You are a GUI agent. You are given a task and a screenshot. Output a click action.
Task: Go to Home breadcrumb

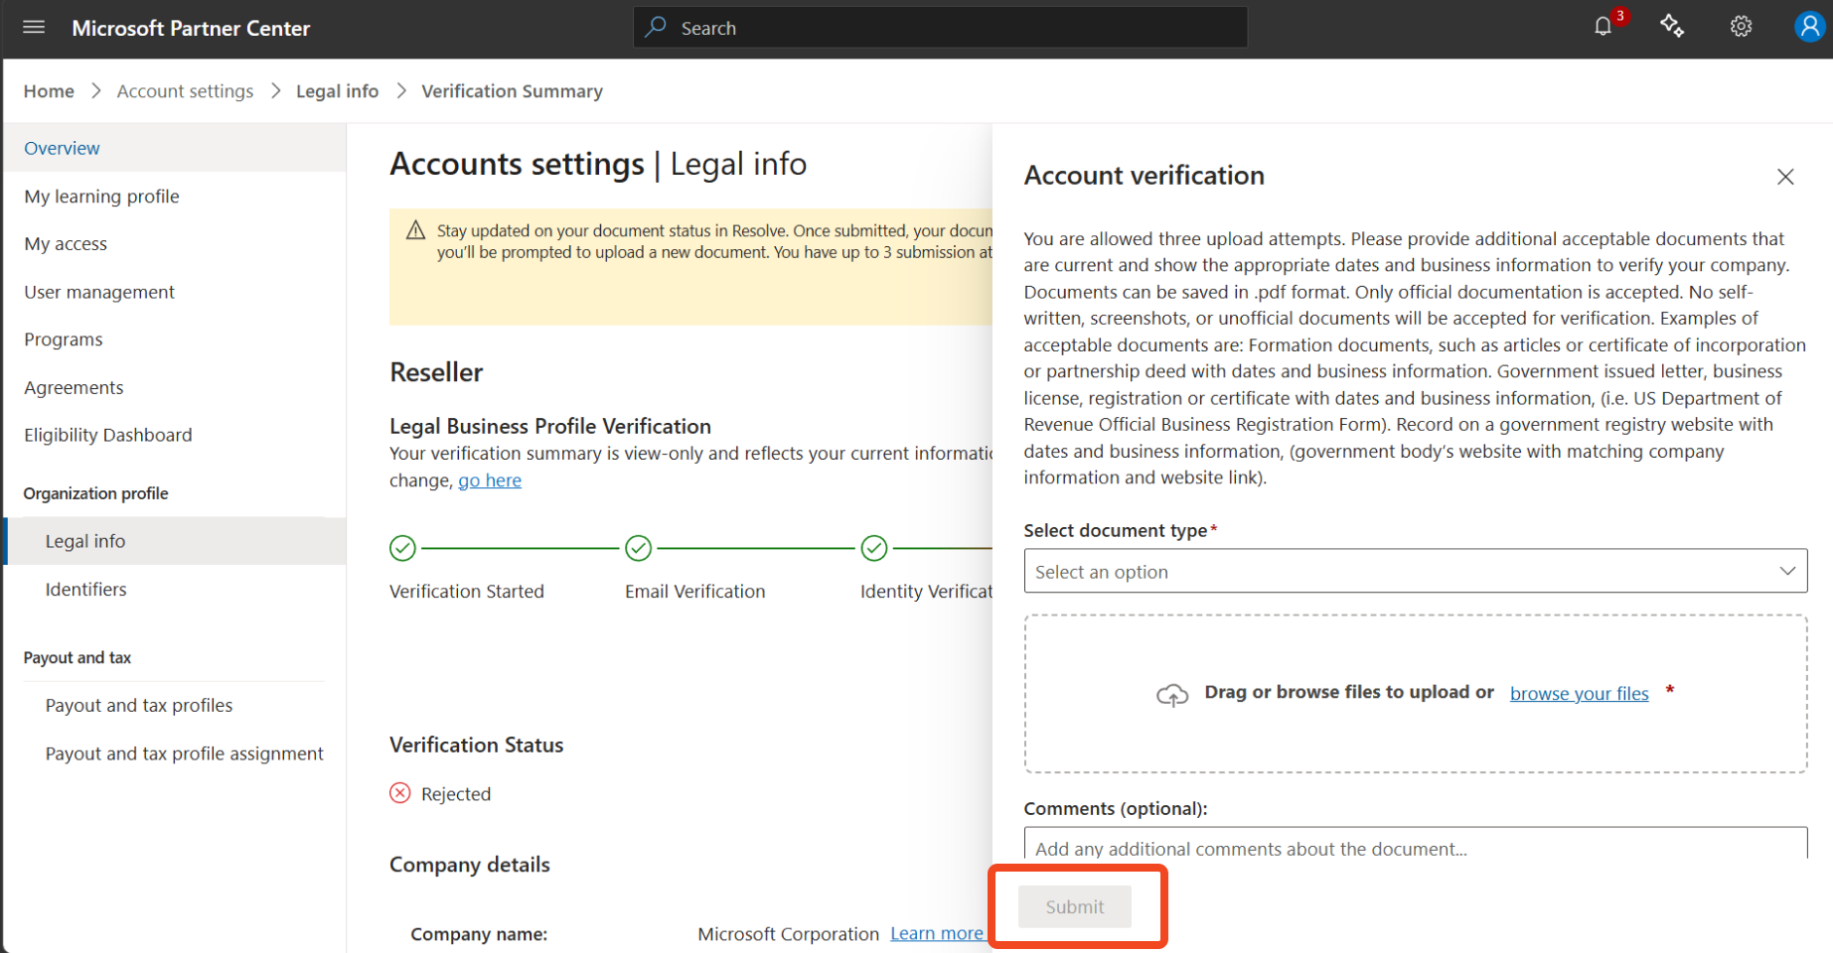click(x=49, y=91)
